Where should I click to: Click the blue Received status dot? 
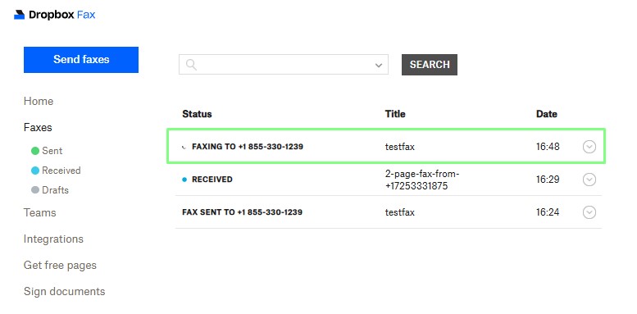coord(35,171)
